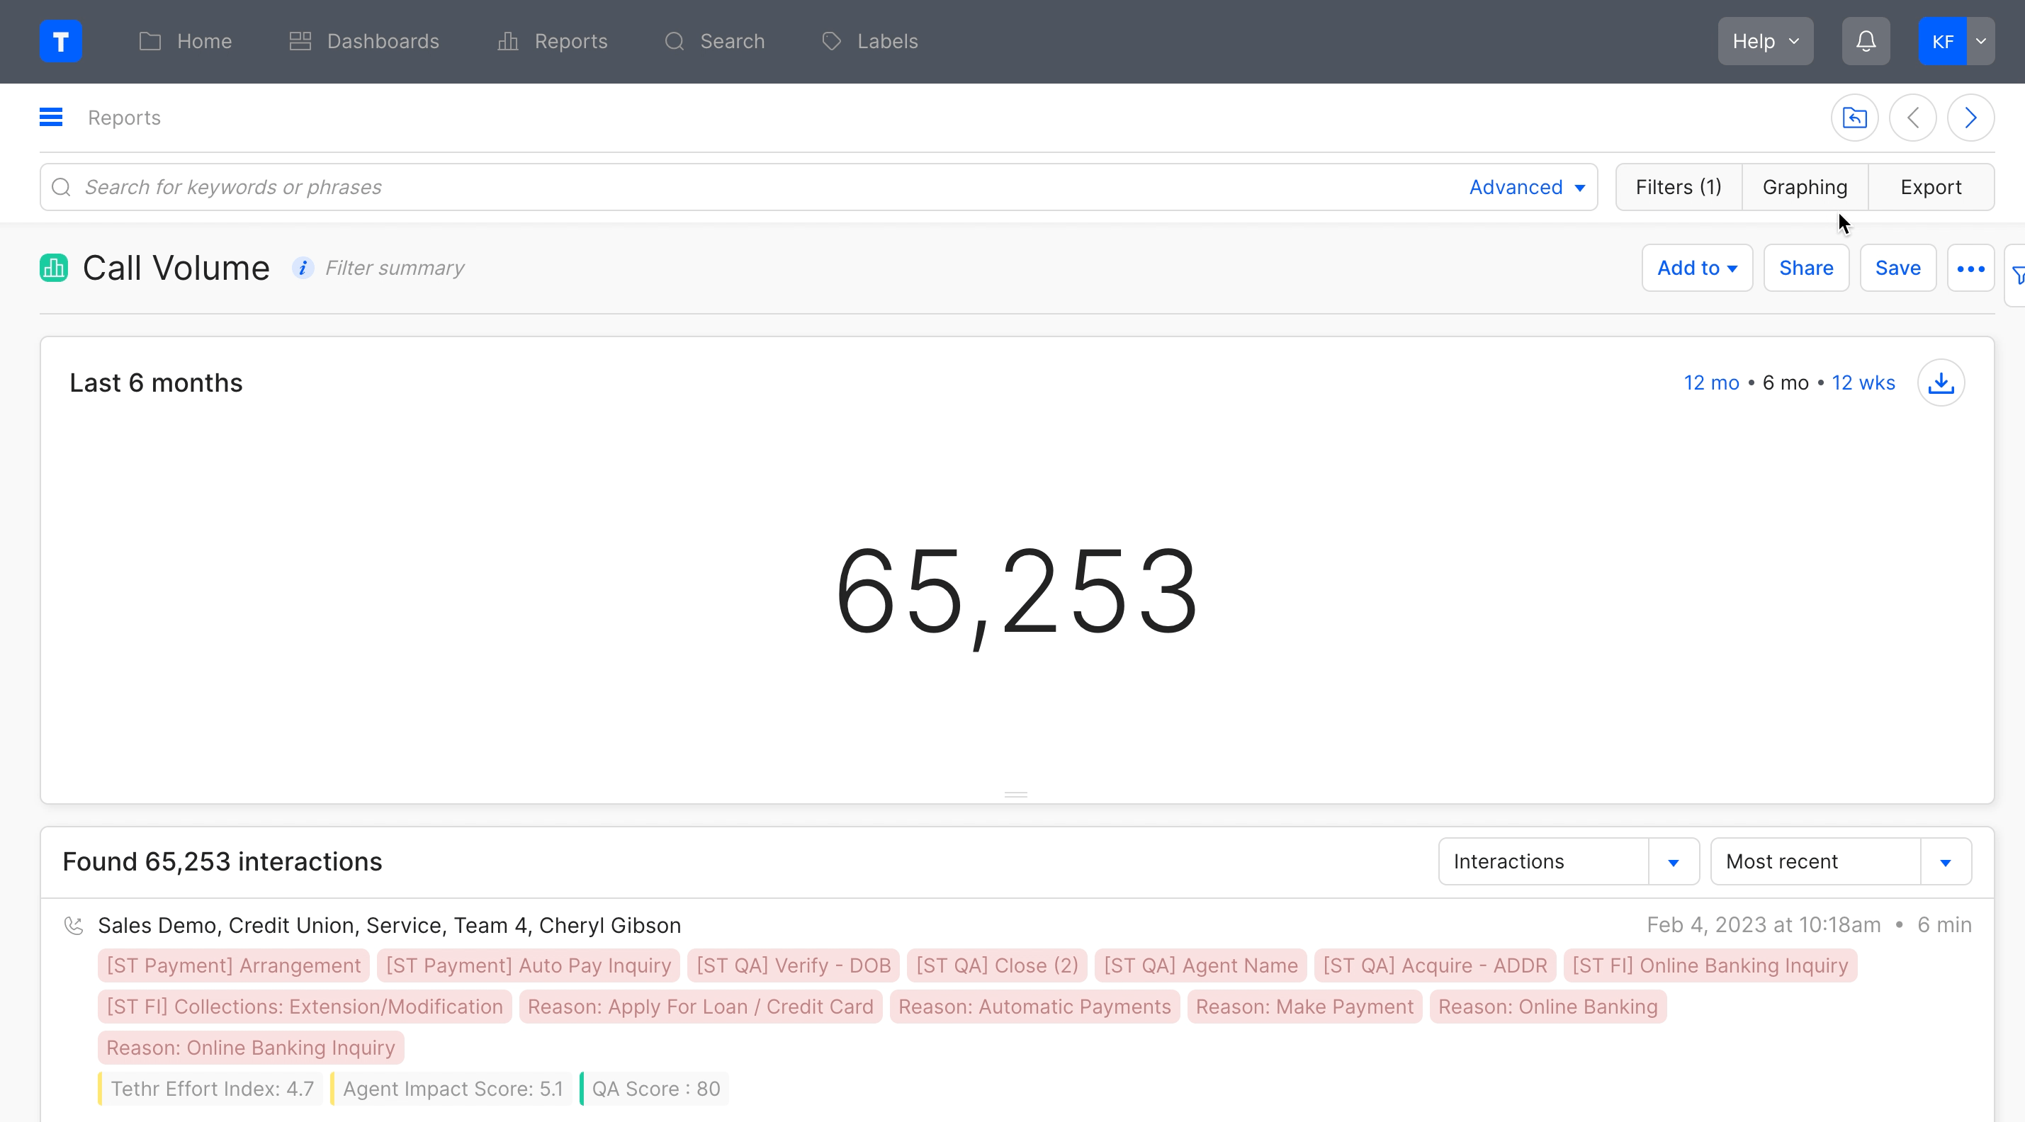The height and width of the screenshot is (1122, 2025).
Task: Go to next report arrow
Action: click(1970, 118)
